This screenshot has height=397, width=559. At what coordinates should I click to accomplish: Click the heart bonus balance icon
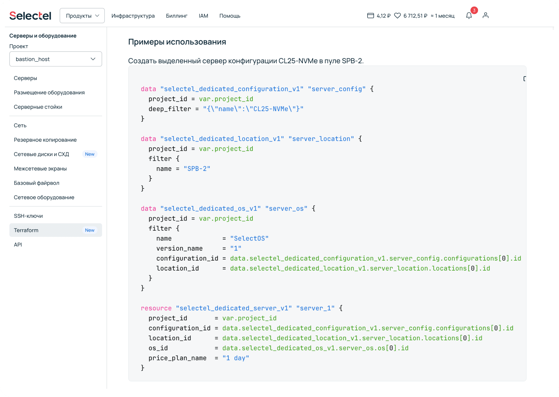point(397,16)
